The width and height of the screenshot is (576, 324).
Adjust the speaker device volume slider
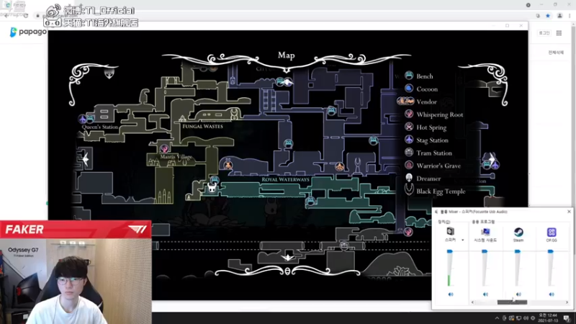point(449,268)
